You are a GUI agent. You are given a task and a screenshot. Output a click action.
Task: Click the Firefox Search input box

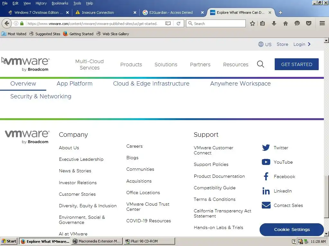216,23
